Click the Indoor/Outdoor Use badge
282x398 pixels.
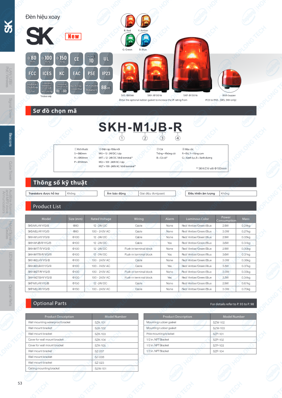pyautogui.click(x=32, y=87)
